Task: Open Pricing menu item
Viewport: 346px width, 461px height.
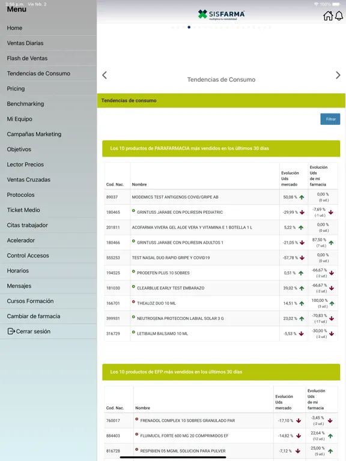Action: point(48,89)
